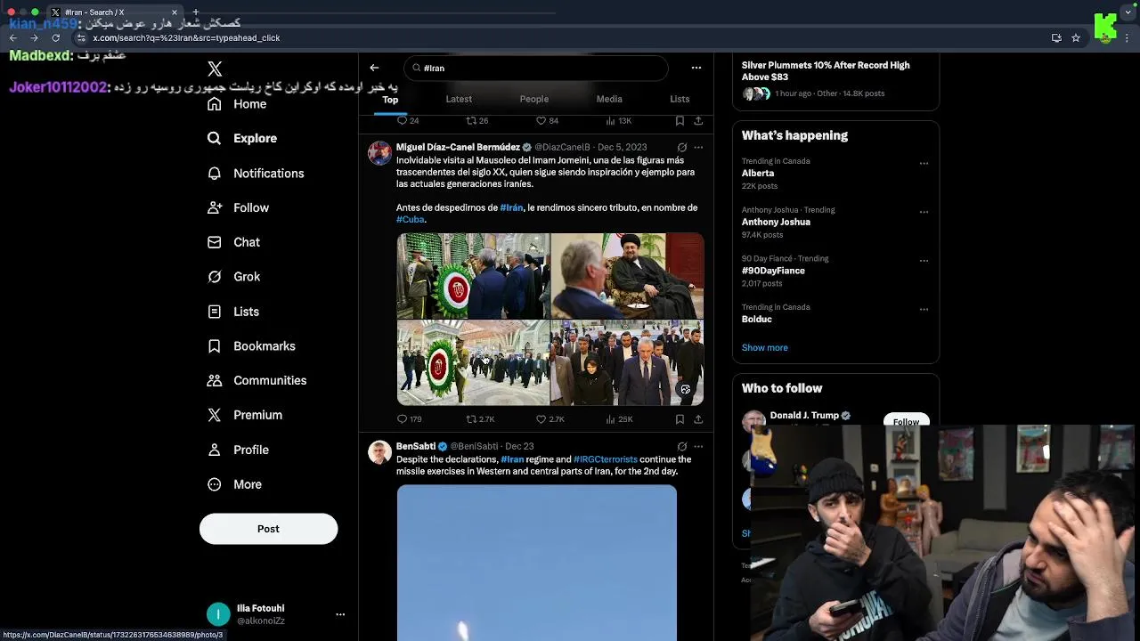
Task: Bookmark page with browser star icon
Action: pos(1076,38)
